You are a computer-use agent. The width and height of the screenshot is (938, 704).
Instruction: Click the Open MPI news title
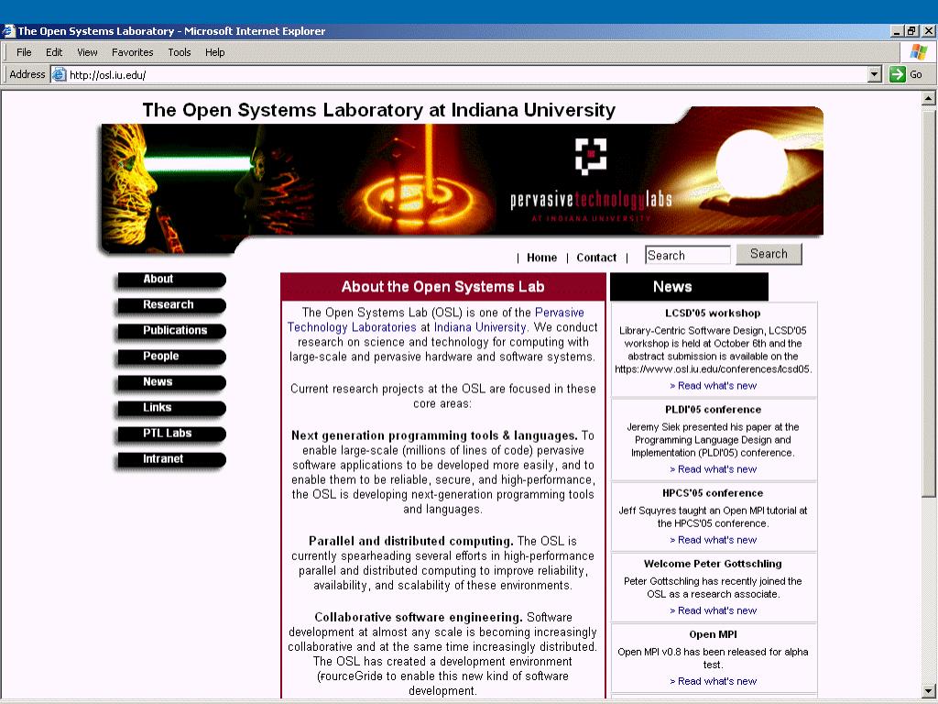pos(713,634)
